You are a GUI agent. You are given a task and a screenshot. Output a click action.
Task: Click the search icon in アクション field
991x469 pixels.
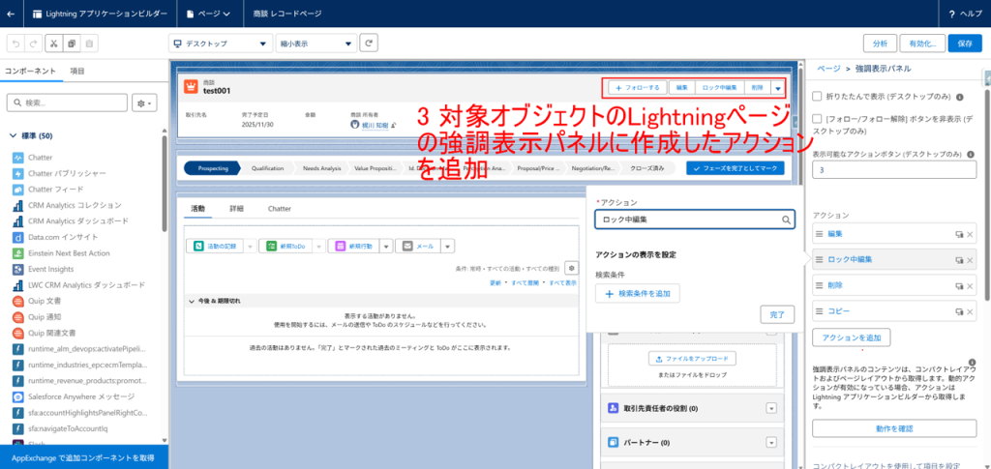click(787, 220)
